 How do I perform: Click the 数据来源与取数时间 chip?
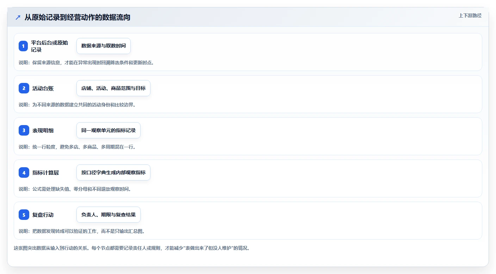[104, 46]
